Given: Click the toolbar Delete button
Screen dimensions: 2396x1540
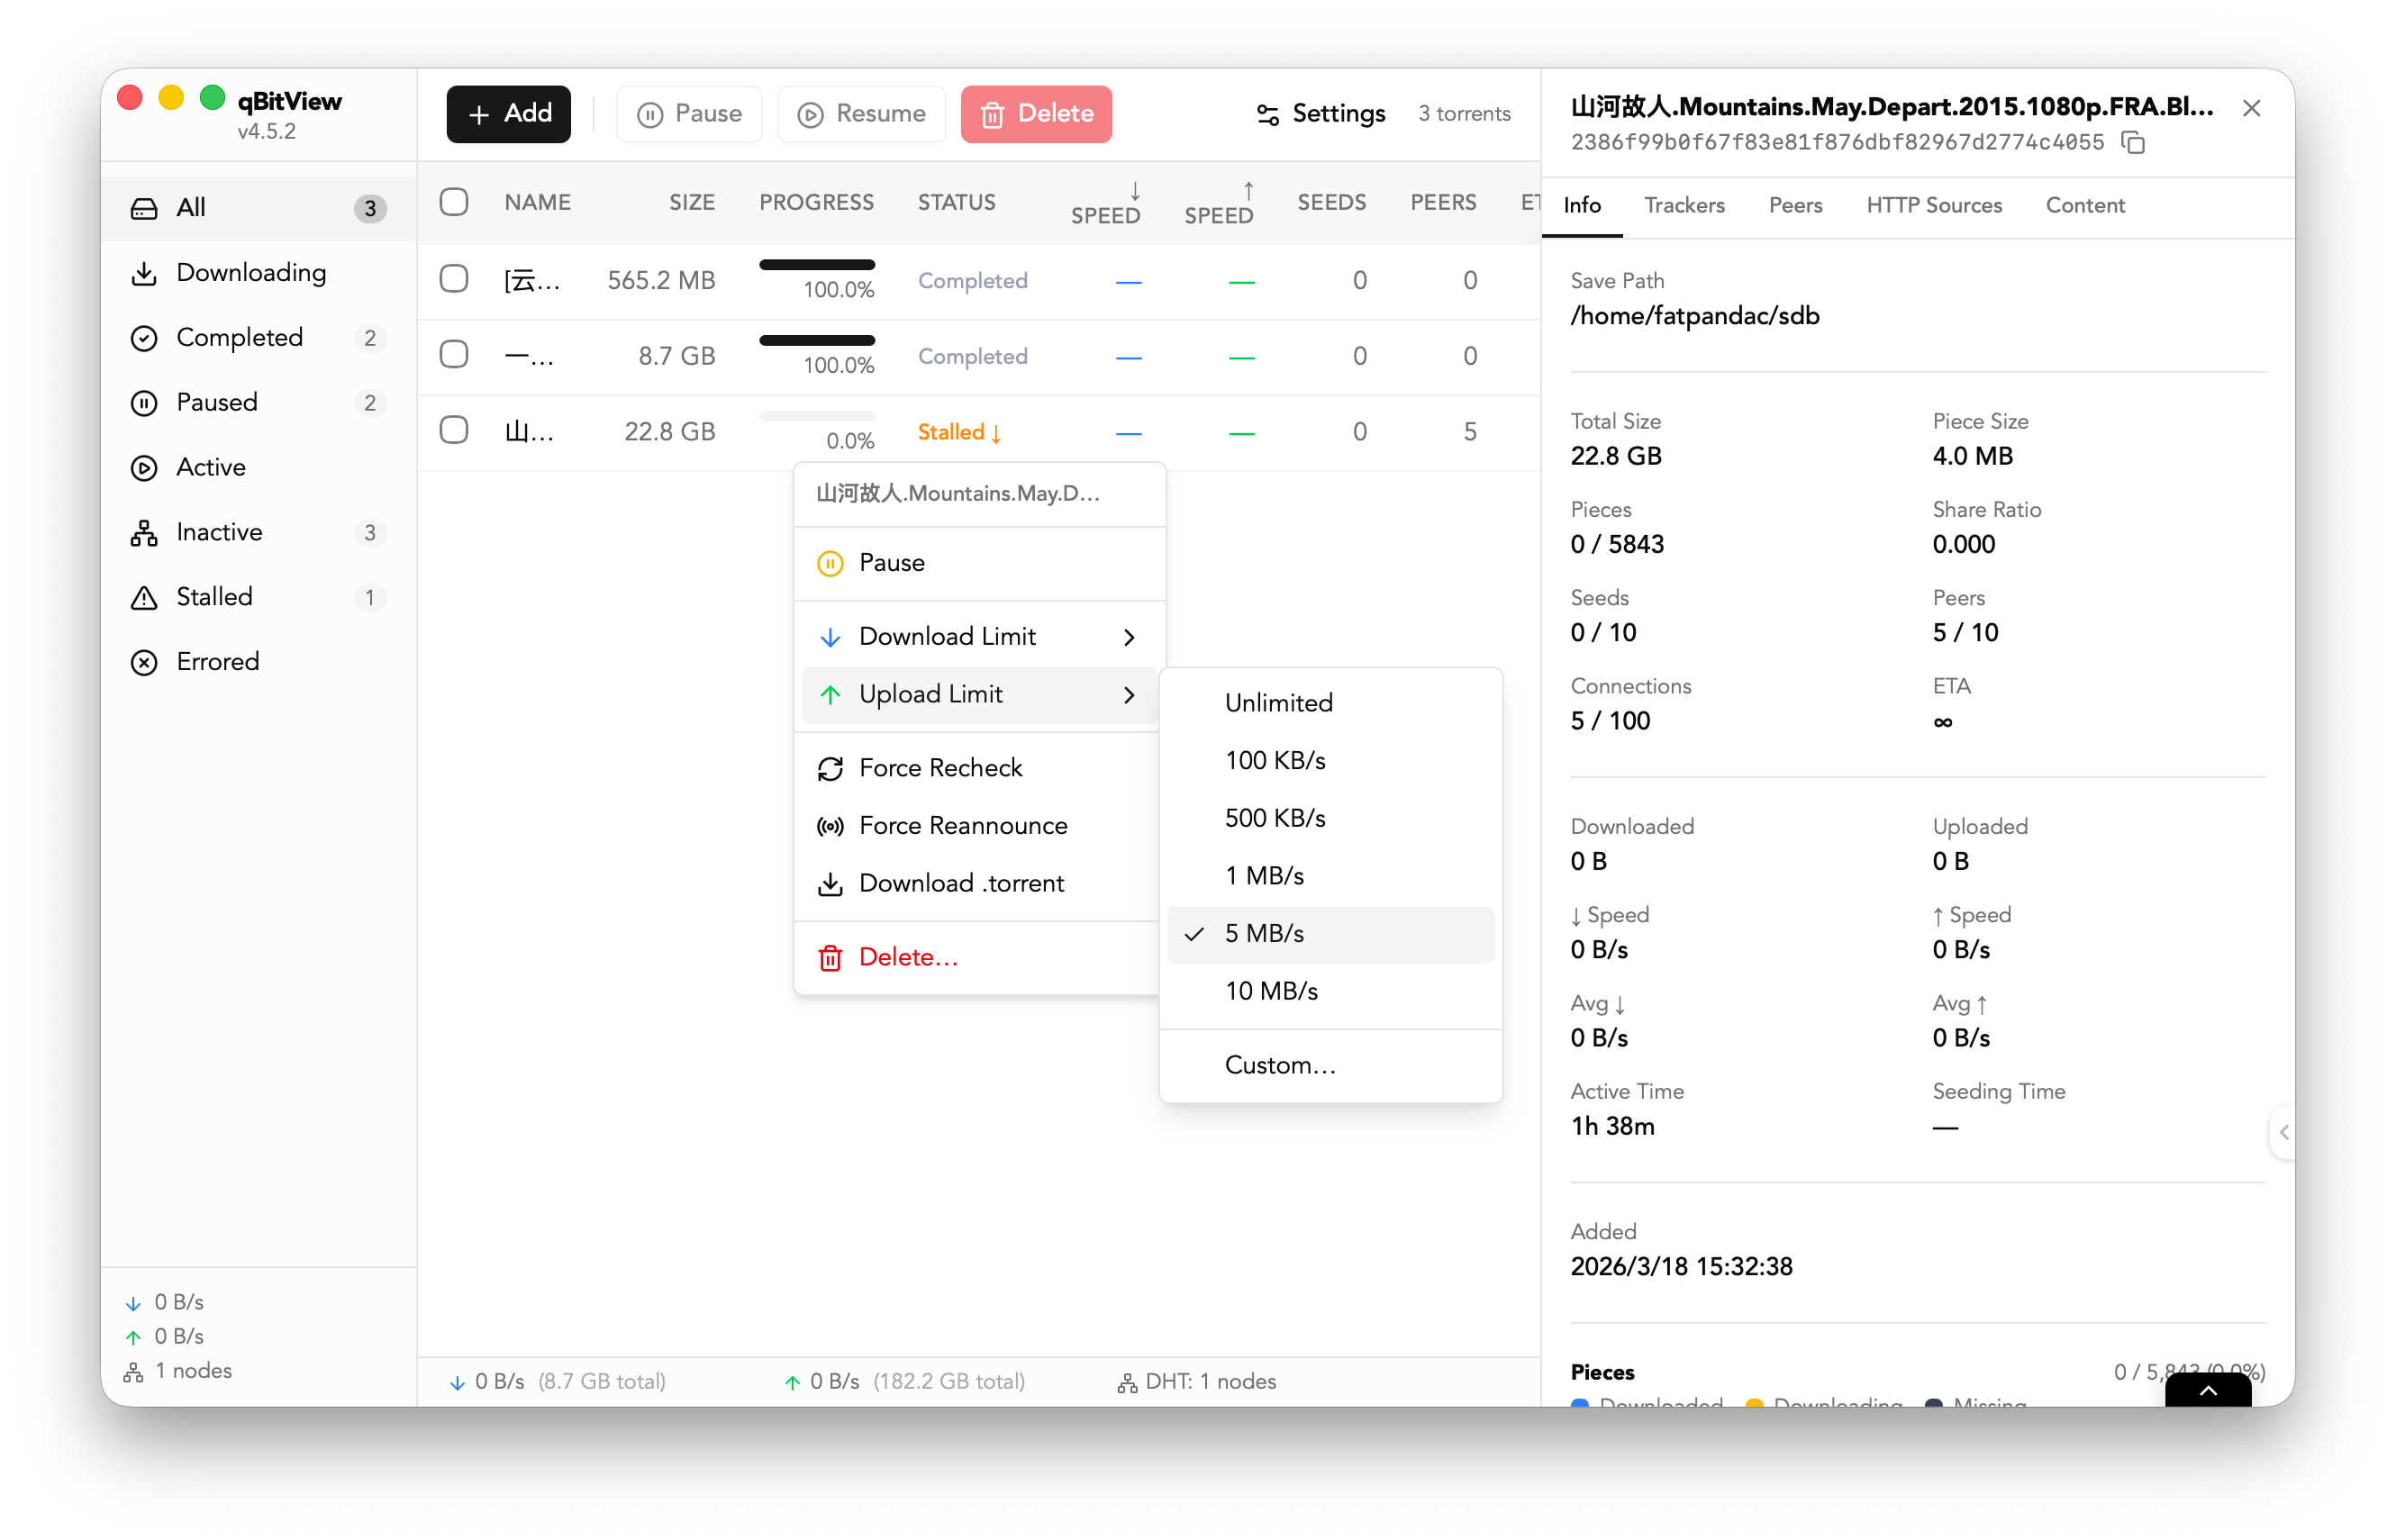Looking at the screenshot, I should tap(1036, 114).
